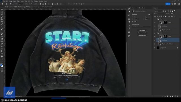Open the Window menu
The image size is (181, 102).
41,1
